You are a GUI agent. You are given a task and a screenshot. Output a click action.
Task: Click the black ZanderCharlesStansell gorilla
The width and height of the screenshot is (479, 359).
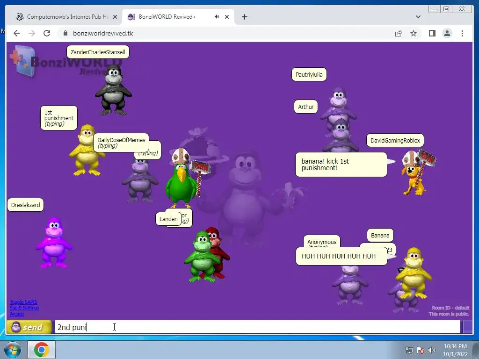113,90
